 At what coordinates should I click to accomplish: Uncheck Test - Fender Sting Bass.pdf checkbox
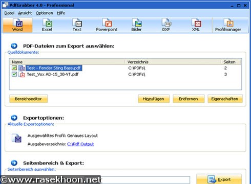click(x=14, y=68)
